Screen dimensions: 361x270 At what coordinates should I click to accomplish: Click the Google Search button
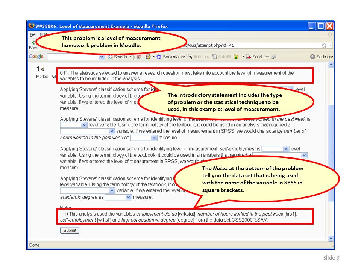pyautogui.click(x=118, y=57)
